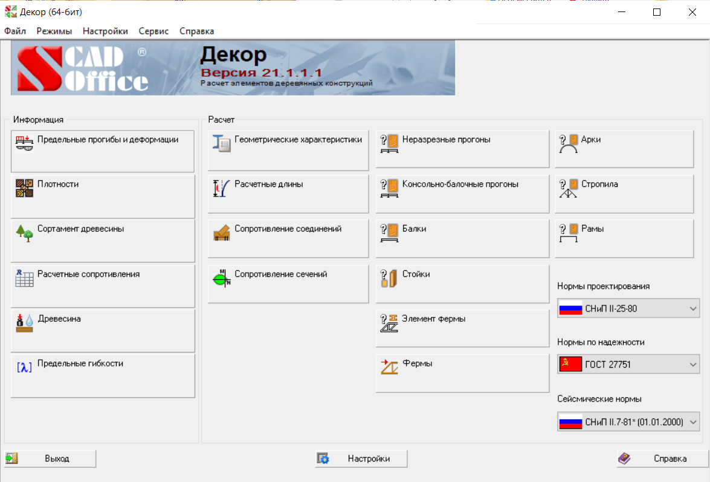Open the Нормы по надежности combo box
Viewport: 710px width, 482px height.
click(x=628, y=364)
